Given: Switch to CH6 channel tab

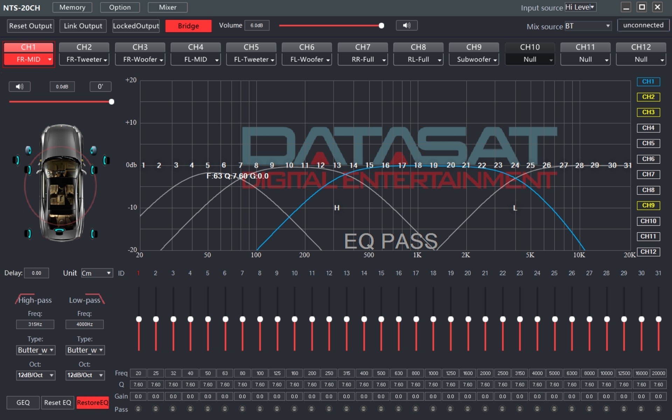Looking at the screenshot, I should click(x=307, y=47).
